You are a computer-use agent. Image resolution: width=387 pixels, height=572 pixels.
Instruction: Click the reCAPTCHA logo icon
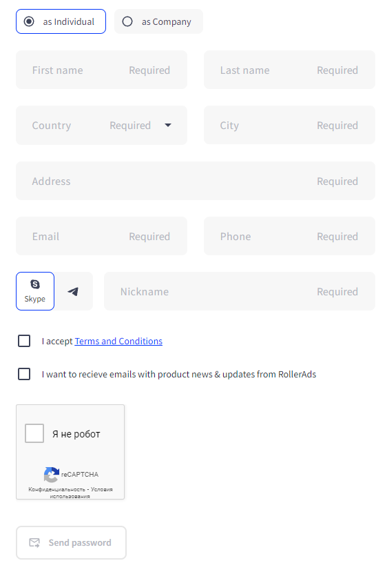coord(52,474)
